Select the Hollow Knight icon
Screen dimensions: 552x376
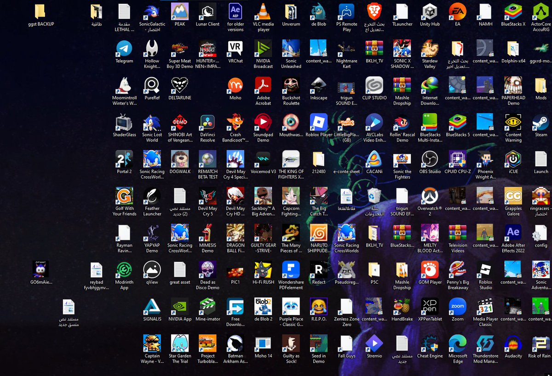[152, 48]
